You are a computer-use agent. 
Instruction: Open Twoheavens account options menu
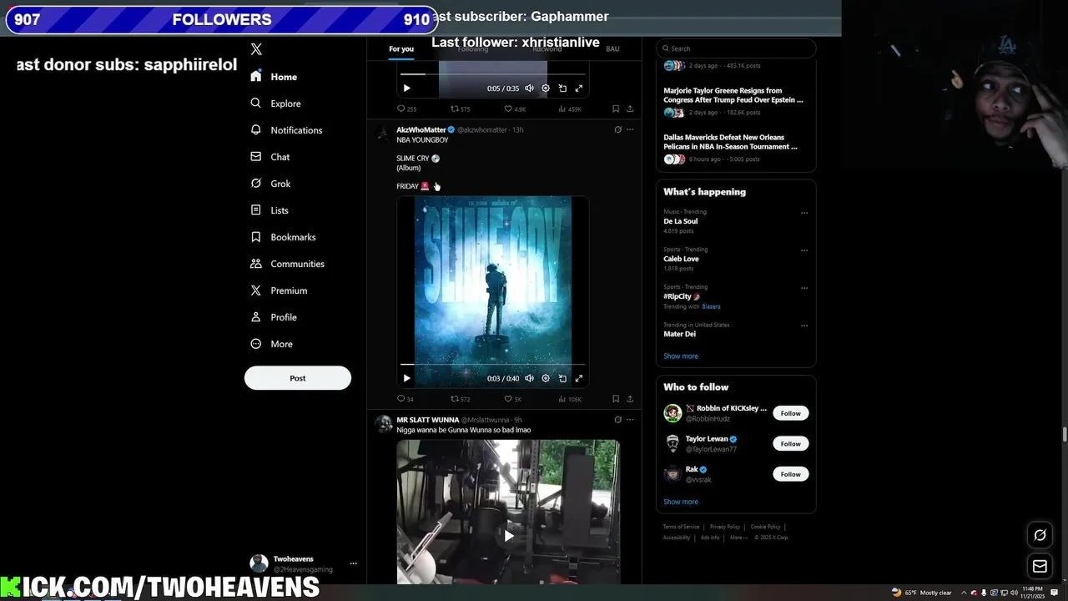click(x=353, y=563)
